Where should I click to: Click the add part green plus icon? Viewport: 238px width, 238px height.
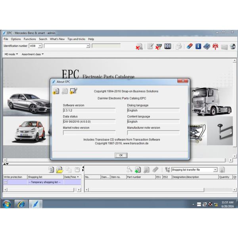(x=138, y=170)
